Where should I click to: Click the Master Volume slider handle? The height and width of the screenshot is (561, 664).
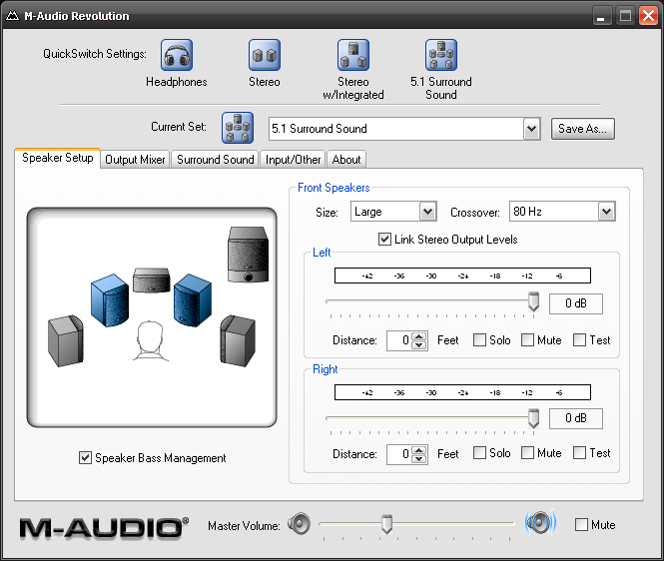tap(386, 524)
